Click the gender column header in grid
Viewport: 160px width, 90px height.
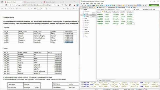click(122, 12)
